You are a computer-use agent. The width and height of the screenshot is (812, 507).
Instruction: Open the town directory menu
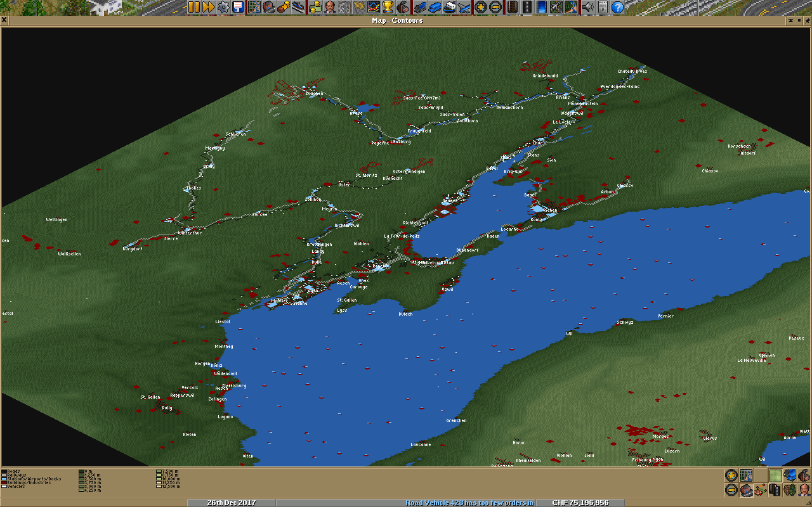[x=268, y=8]
